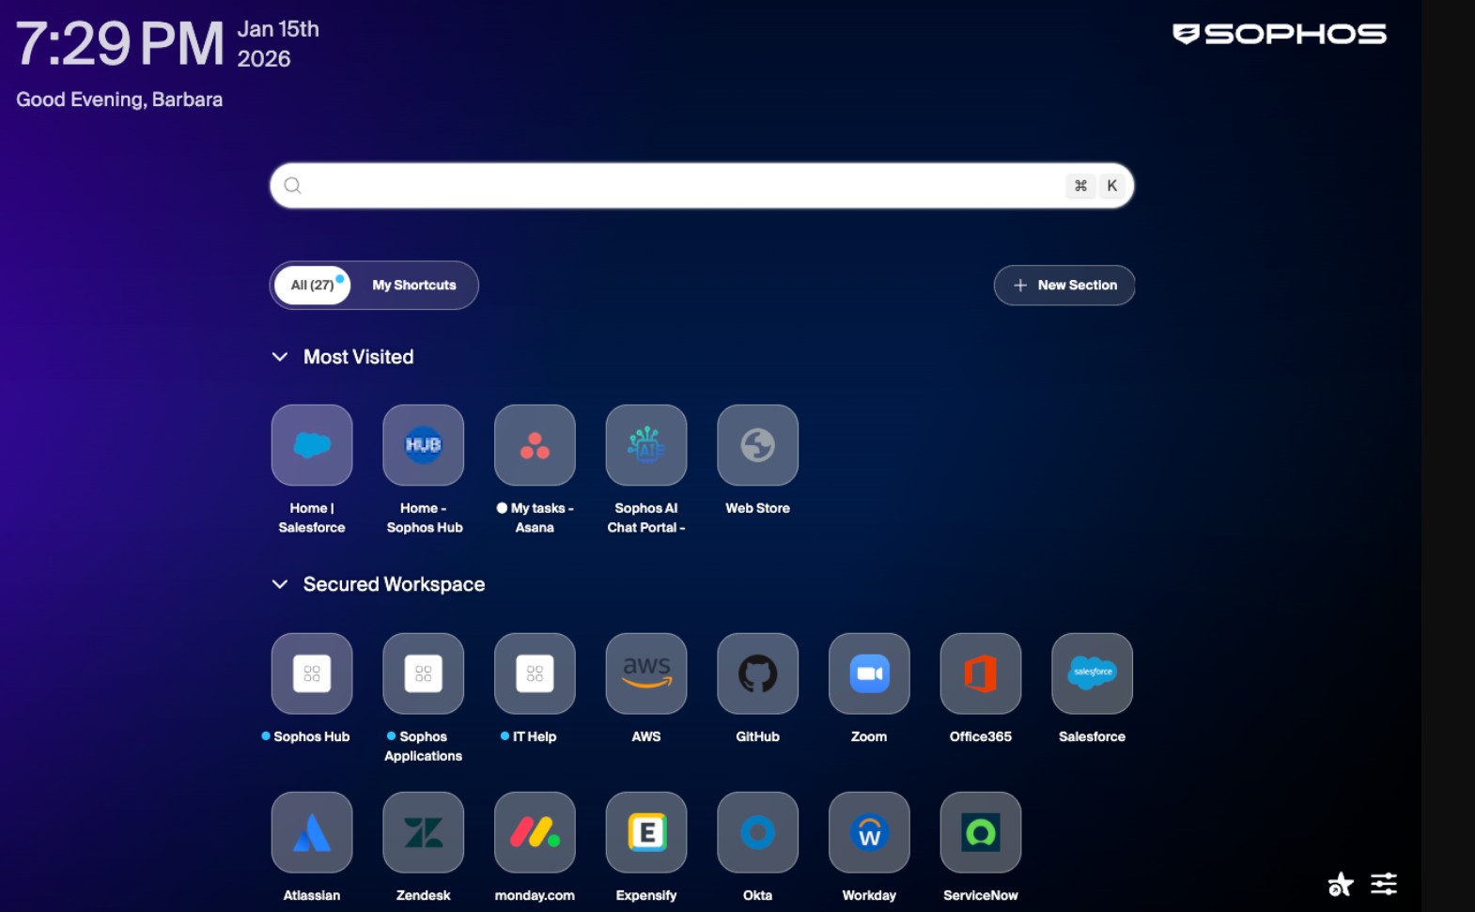The height and width of the screenshot is (912, 1475).
Task: Launch the Zoom app tile
Action: pyautogui.click(x=869, y=673)
